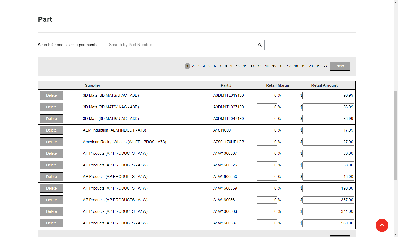Click part number A1W1600563

pyautogui.click(x=225, y=211)
